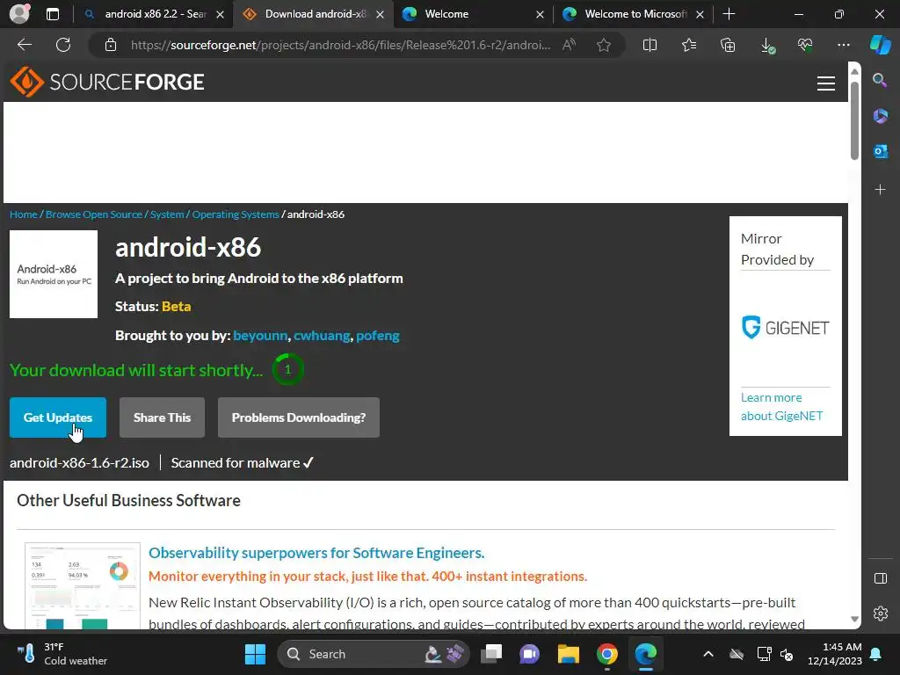Go back to the previous page

tap(25, 45)
